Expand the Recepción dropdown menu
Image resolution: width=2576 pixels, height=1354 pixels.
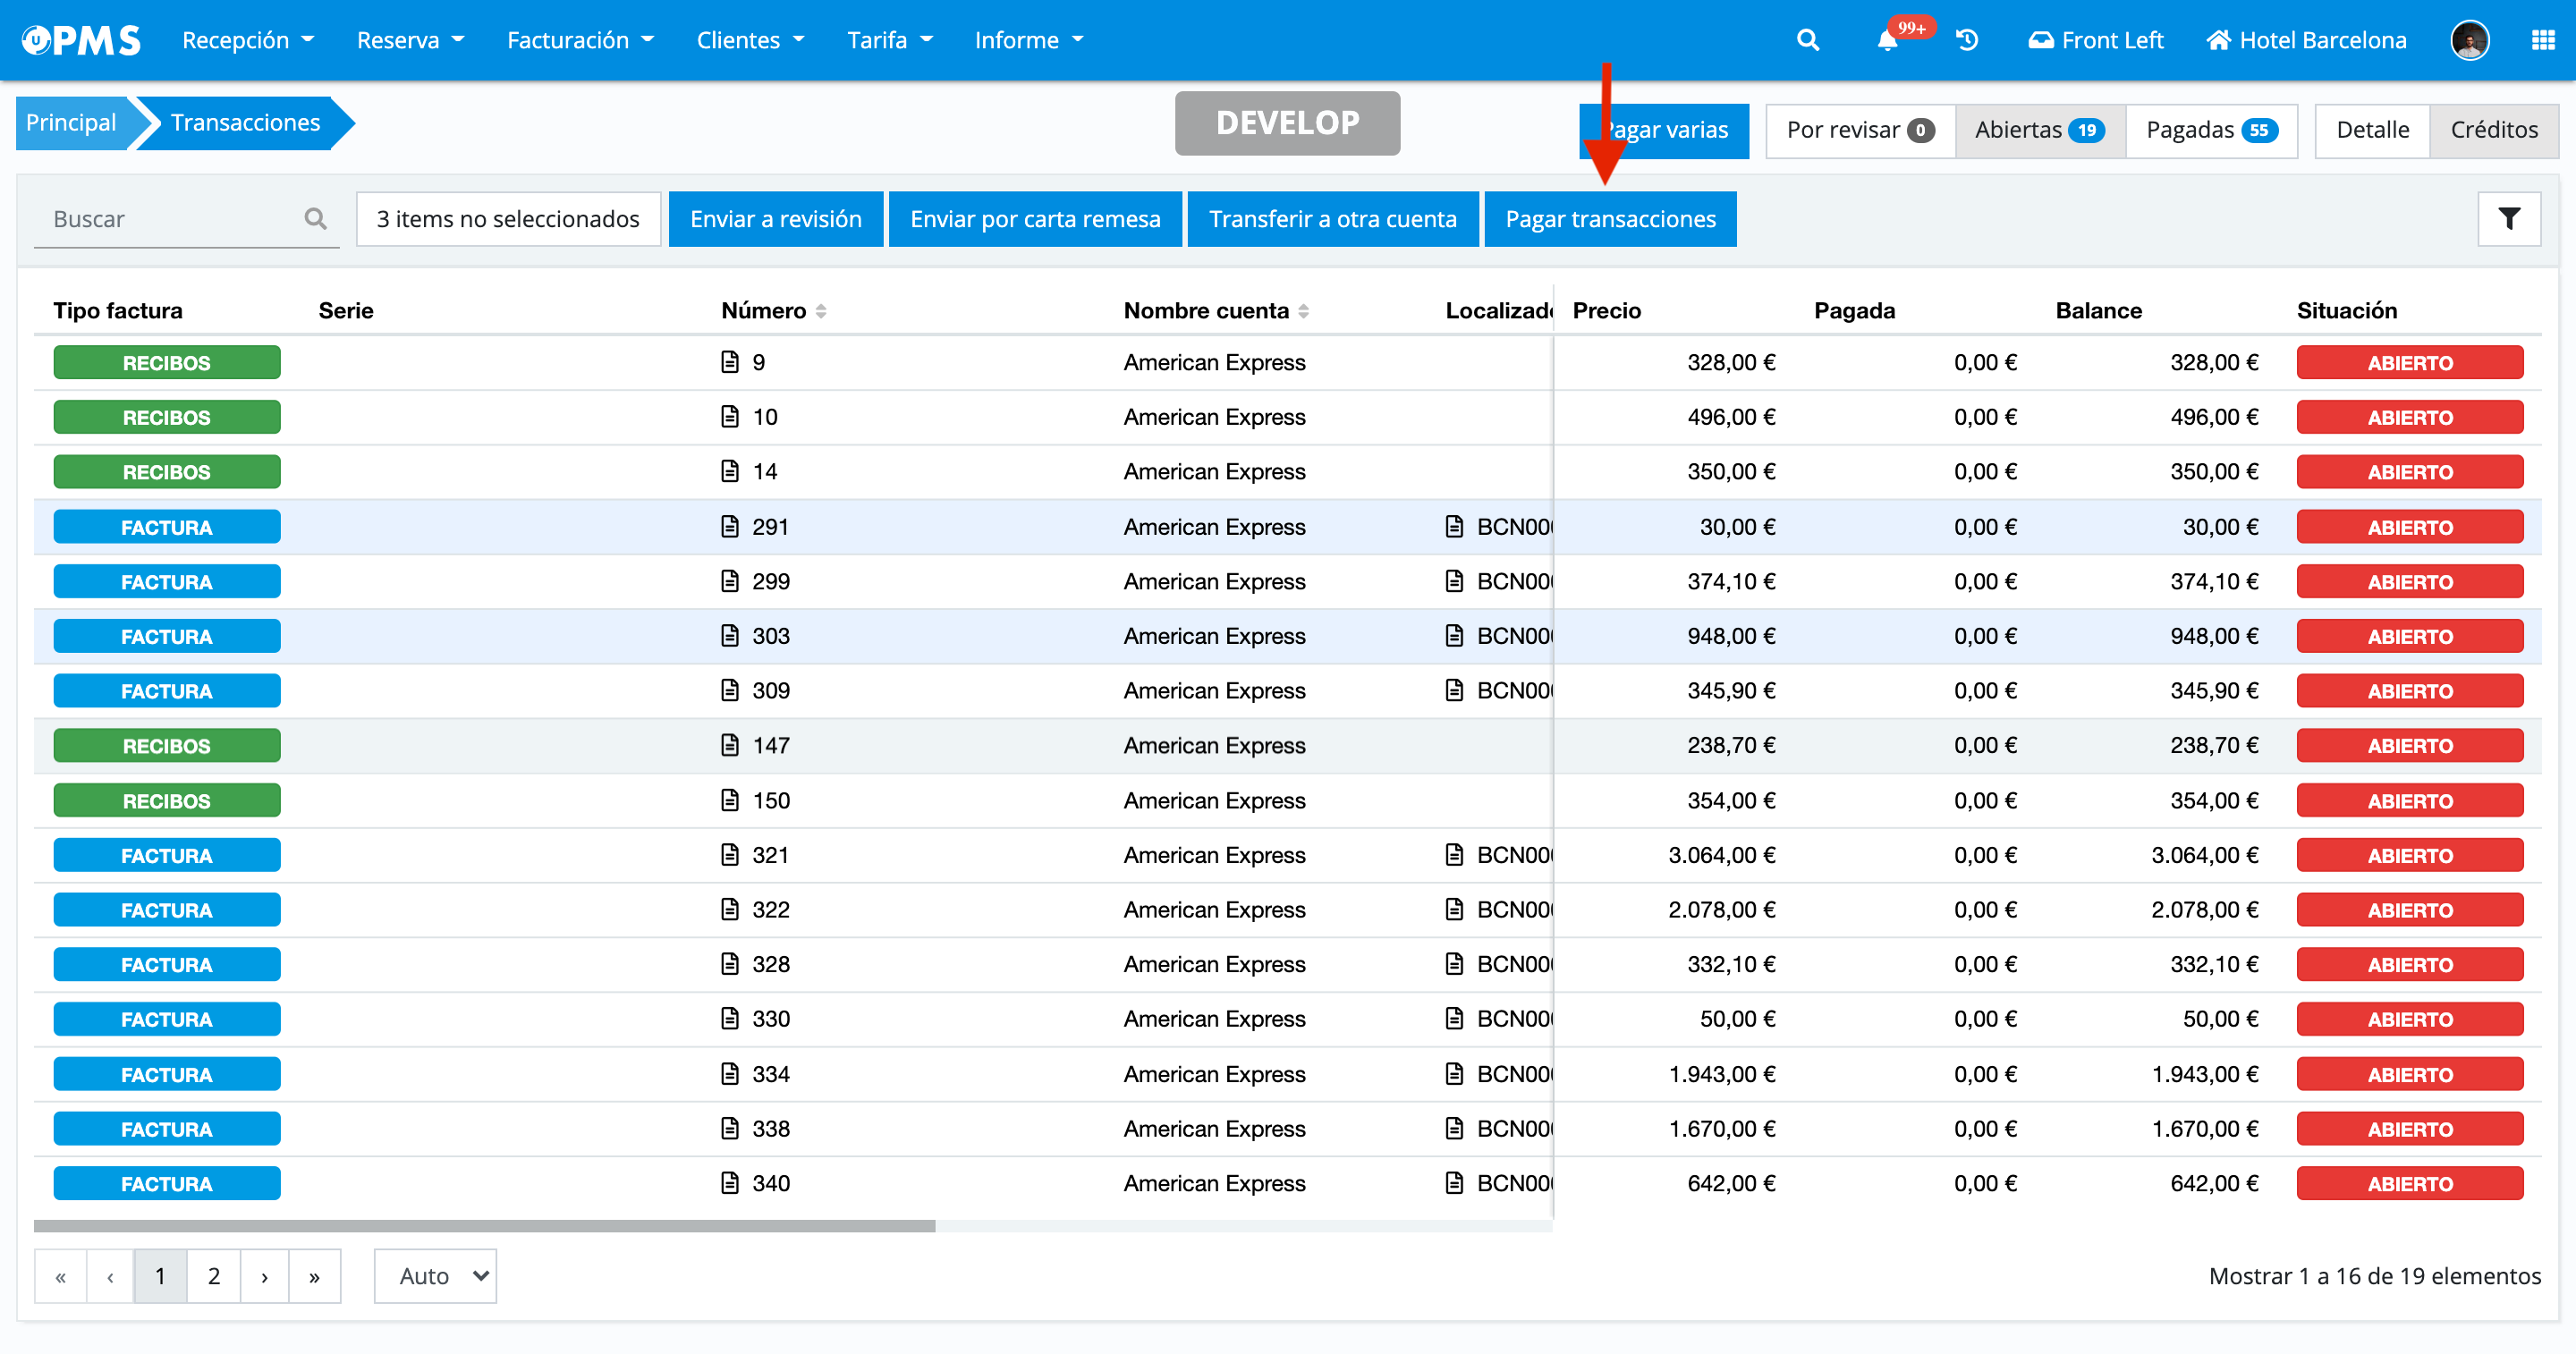(x=247, y=40)
